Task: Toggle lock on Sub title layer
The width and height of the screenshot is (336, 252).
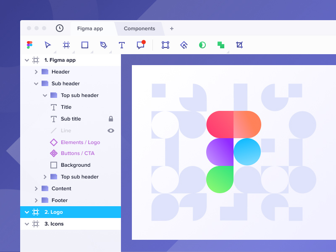Action: pos(111,119)
